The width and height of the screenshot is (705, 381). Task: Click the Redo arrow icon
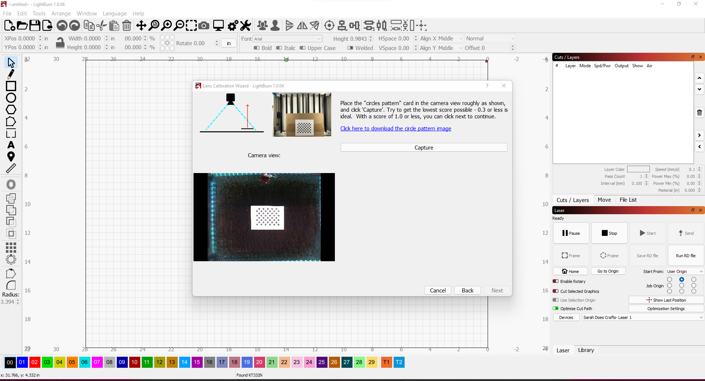[x=75, y=25]
